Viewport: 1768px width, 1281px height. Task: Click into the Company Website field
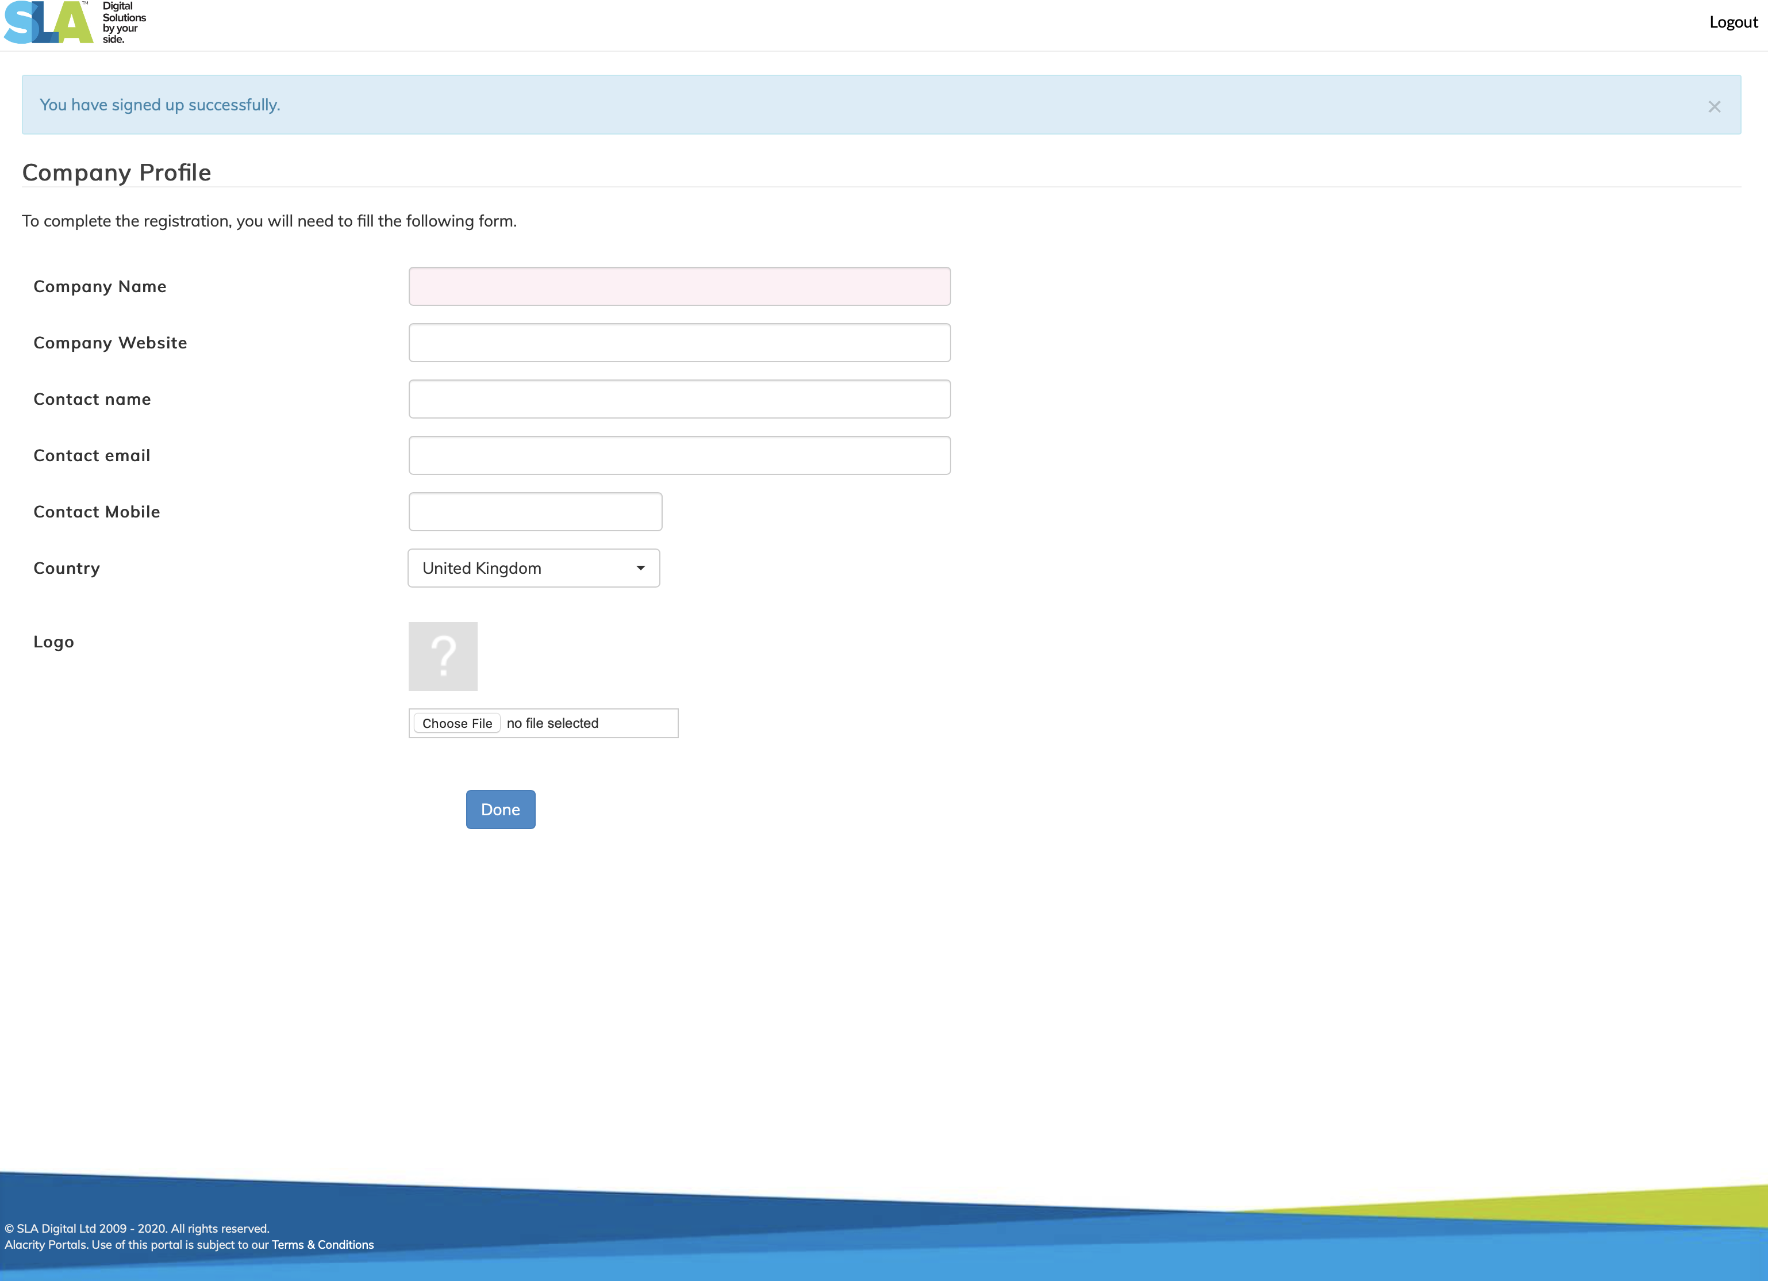click(x=679, y=342)
